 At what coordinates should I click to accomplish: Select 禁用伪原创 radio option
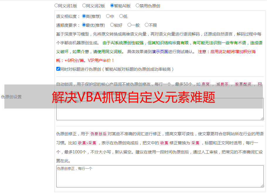click(137, 6)
